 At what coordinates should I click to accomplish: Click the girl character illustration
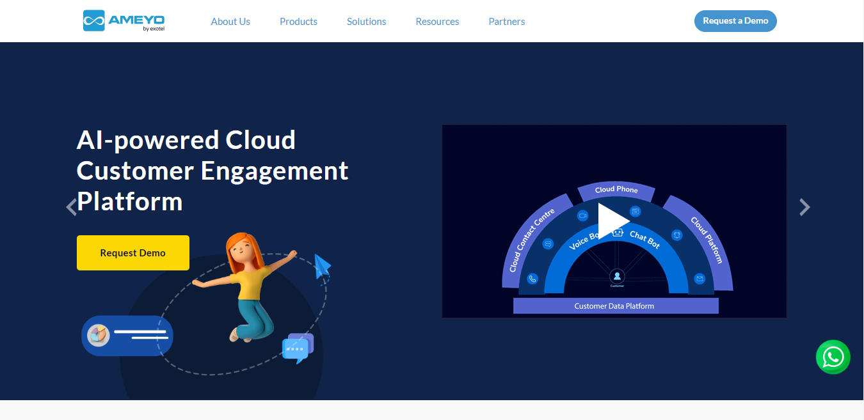coord(246,288)
